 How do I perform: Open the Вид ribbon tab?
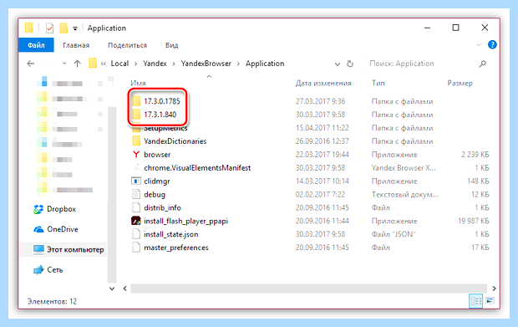click(171, 45)
